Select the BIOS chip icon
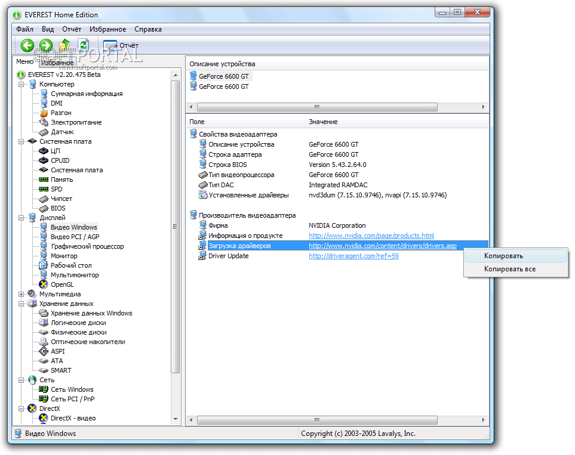 pos(44,208)
